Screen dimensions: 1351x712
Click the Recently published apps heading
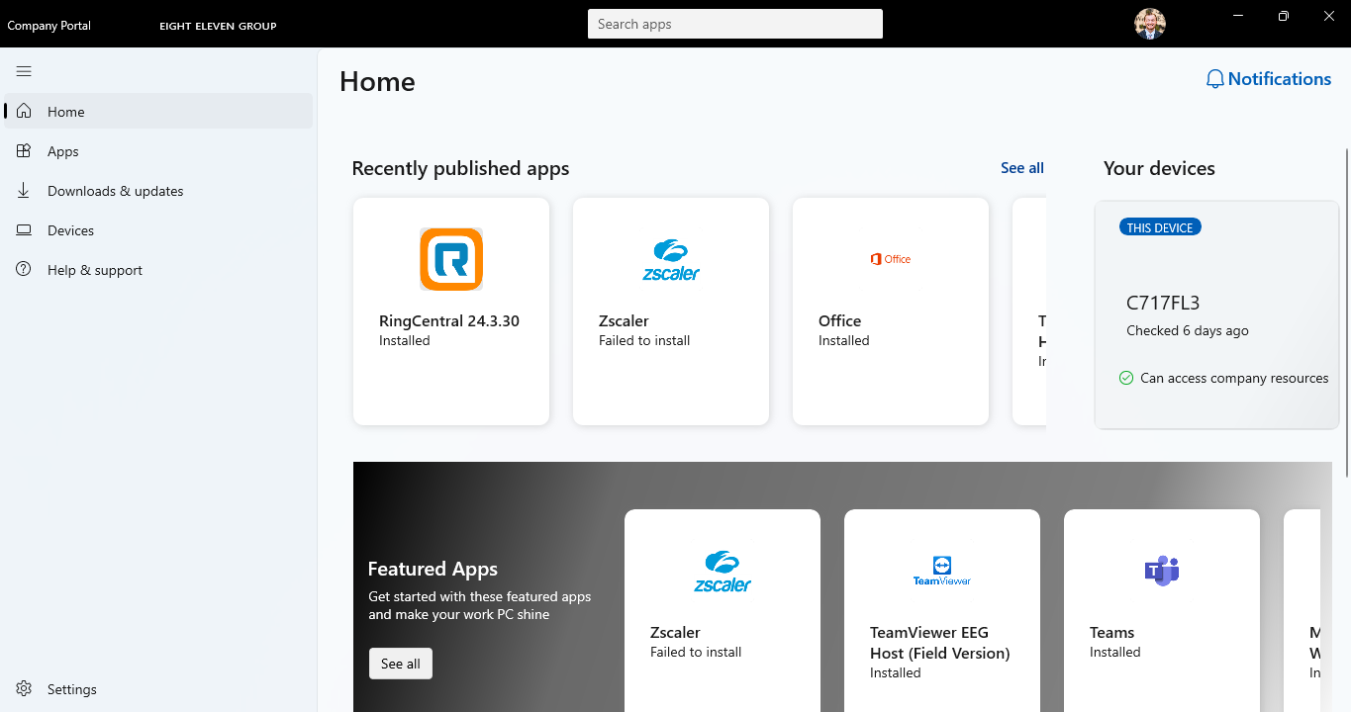pyautogui.click(x=460, y=168)
